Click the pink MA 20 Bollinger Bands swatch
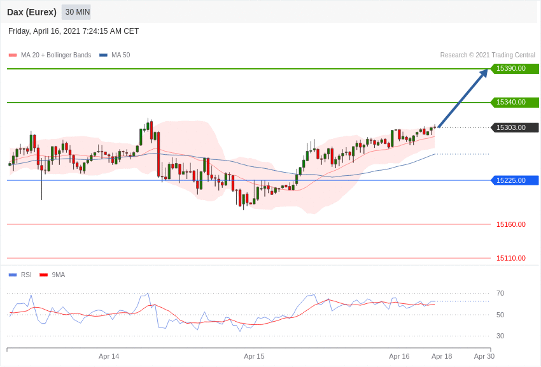Viewport: 541px width, 367px height. pos(13,55)
